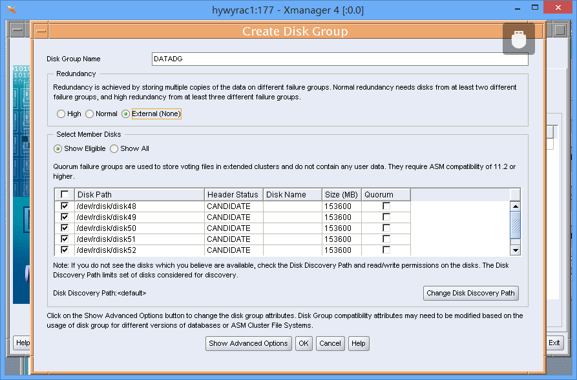577x380 pixels.
Task: Click empty Disk Name cell for disk51
Action: point(293,239)
